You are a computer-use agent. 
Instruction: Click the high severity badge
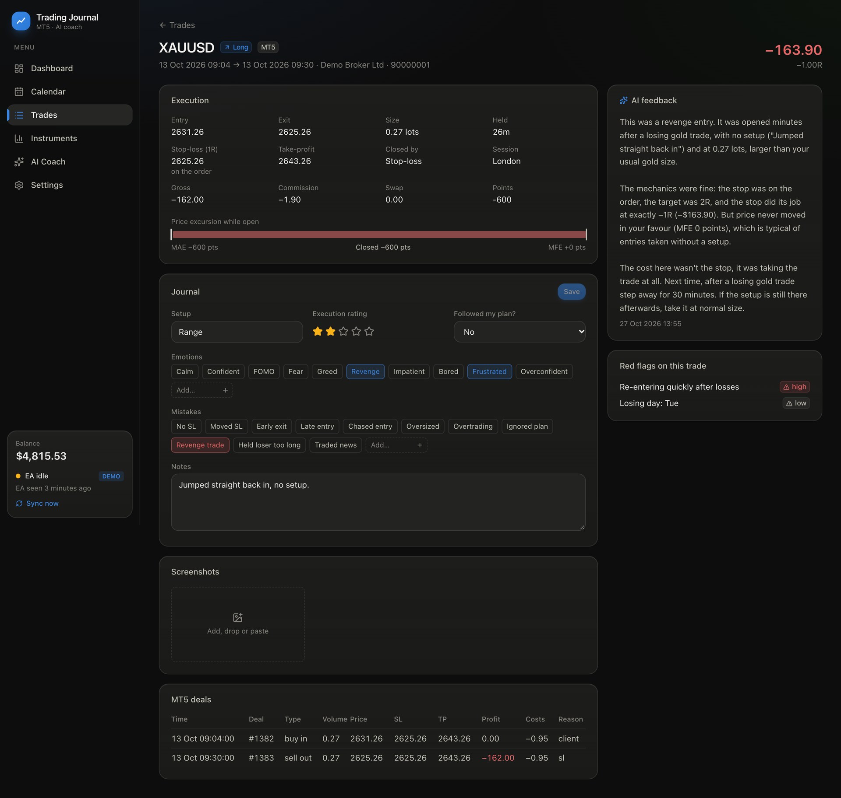point(795,387)
